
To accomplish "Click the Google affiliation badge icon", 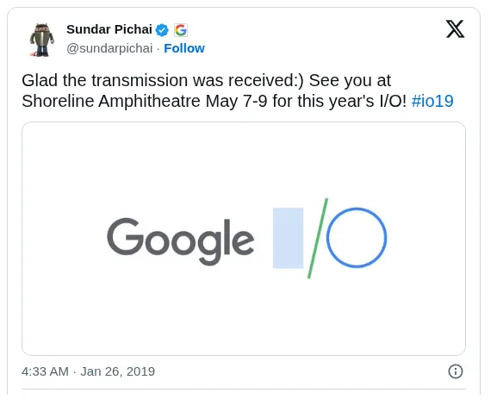I will pos(181,30).
